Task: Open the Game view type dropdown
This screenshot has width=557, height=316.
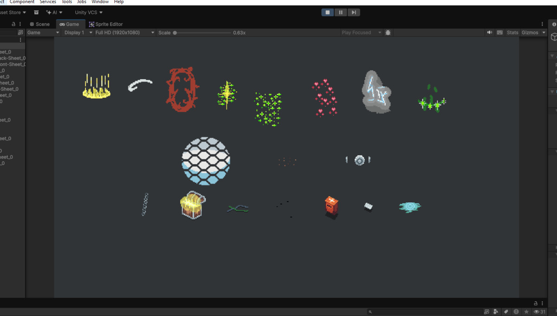Action: [x=43, y=32]
